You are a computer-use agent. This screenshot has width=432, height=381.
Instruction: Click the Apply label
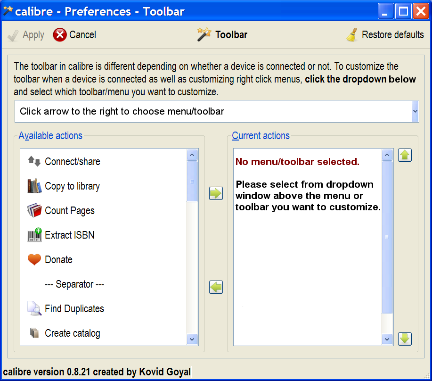(33, 35)
